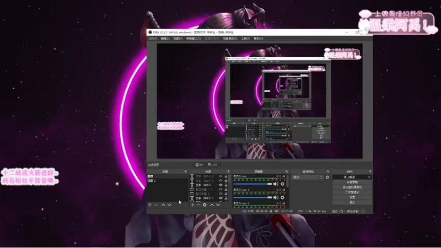Click the pink text overlay in OBS preview

click(x=170, y=126)
